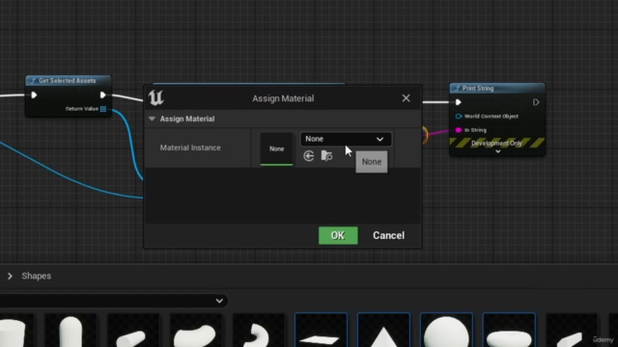Viewport: 618px width, 347px height.
Task: Click the Return Value array pin
Action: coord(103,109)
